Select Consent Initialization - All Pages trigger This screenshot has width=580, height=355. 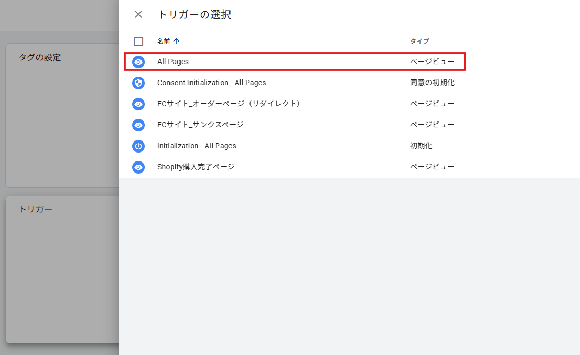coord(212,83)
